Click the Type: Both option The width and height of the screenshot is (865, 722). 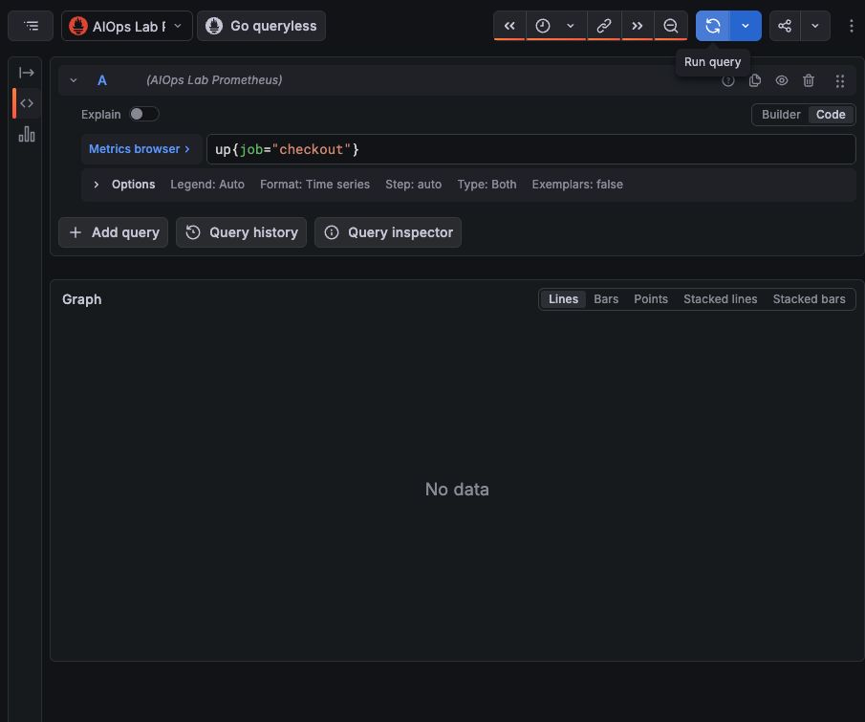pos(487,185)
